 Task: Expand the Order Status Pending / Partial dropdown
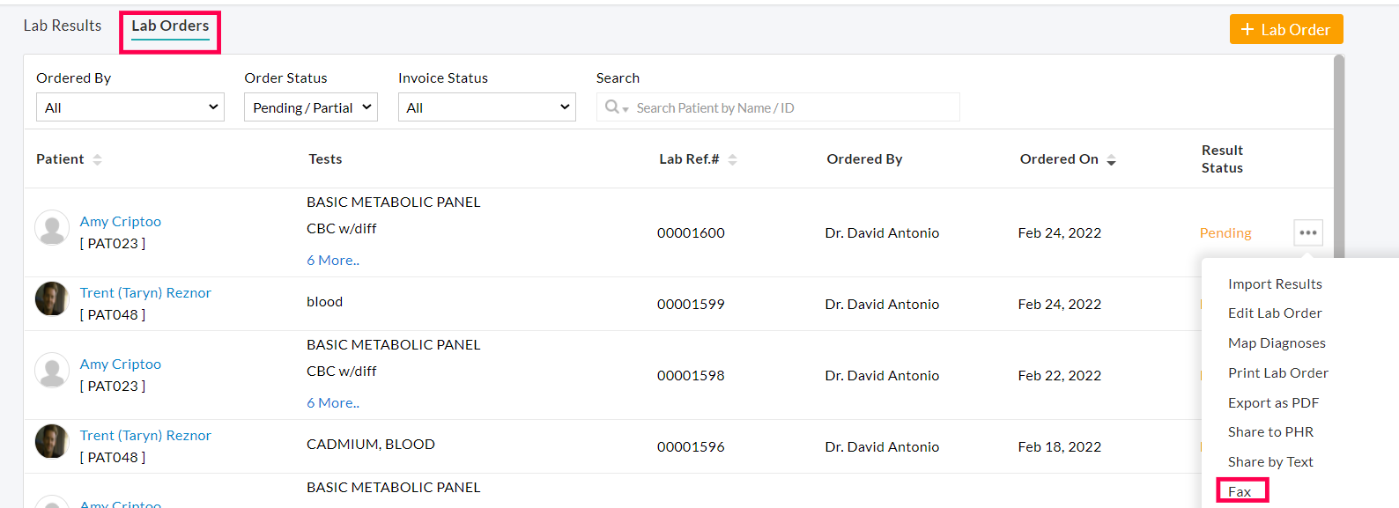tap(310, 107)
